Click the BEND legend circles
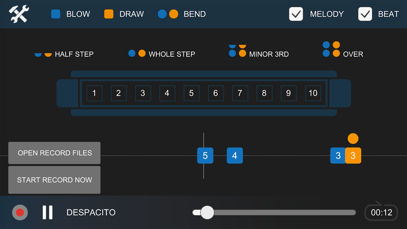Viewport: 407px width, 229px height. (168, 14)
